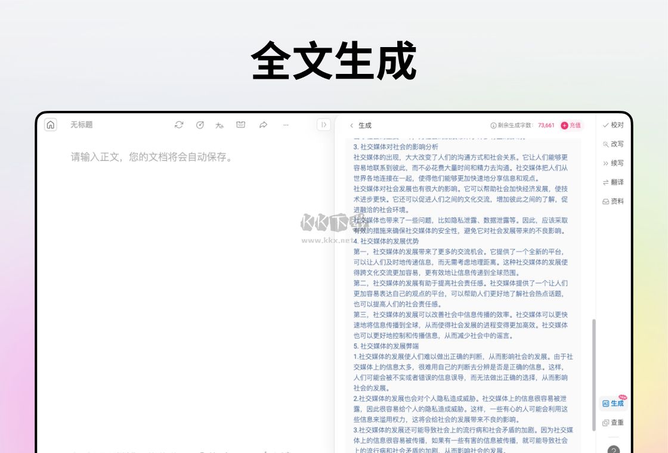Select the 校对 proofreading tool in the right sidebar

(x=613, y=125)
